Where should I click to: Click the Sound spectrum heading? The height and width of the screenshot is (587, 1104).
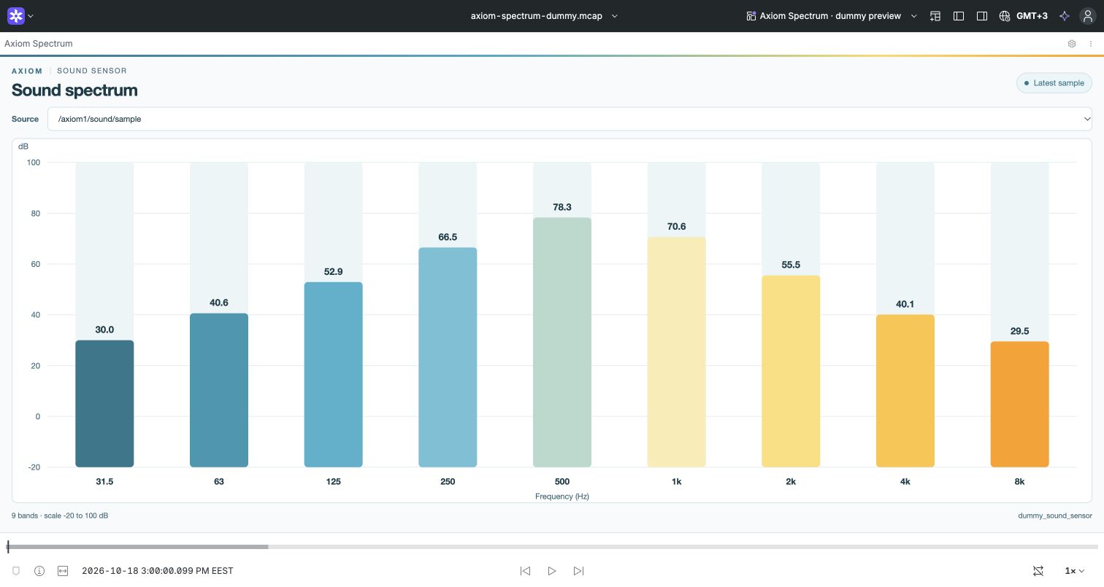(74, 90)
